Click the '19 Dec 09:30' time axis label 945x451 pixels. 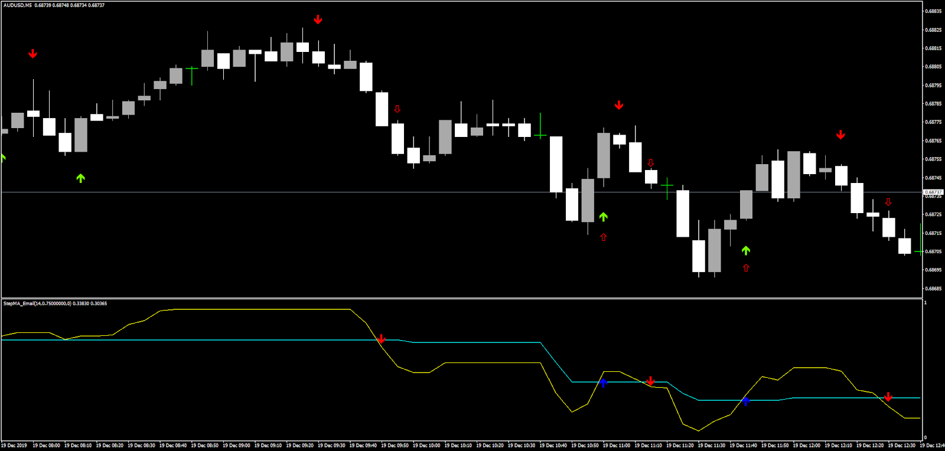(x=331, y=446)
